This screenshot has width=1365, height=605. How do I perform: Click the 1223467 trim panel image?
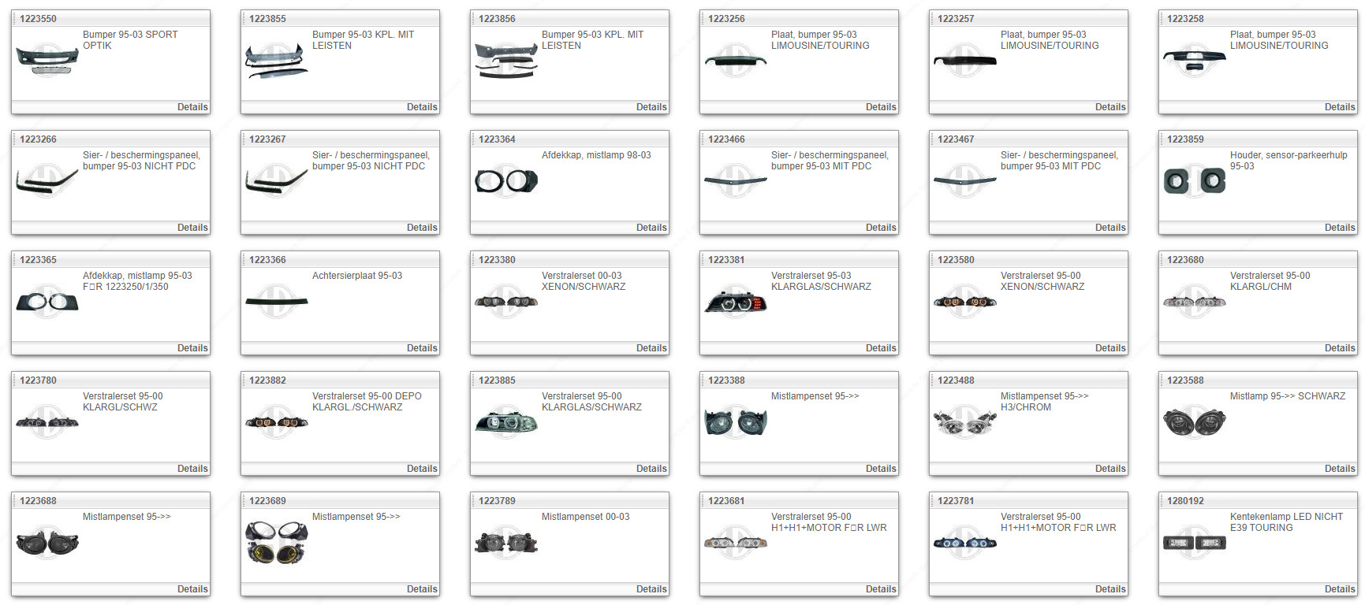click(965, 181)
